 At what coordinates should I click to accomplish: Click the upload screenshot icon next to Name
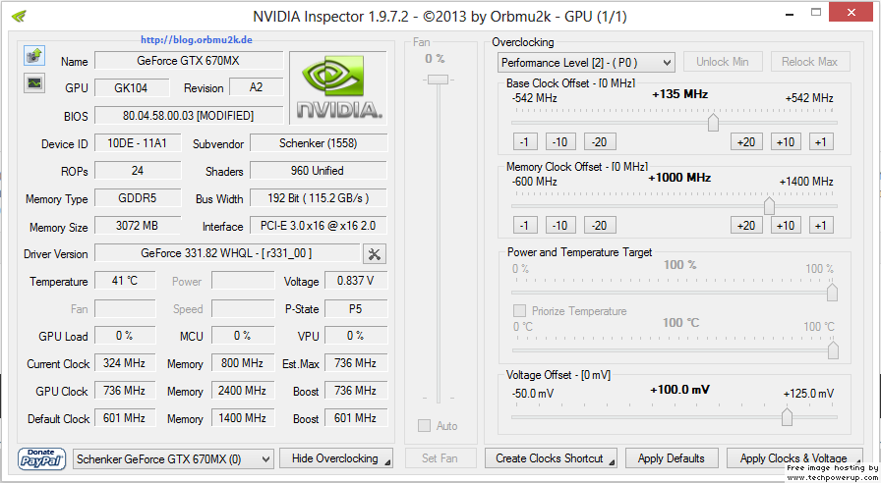tap(34, 56)
